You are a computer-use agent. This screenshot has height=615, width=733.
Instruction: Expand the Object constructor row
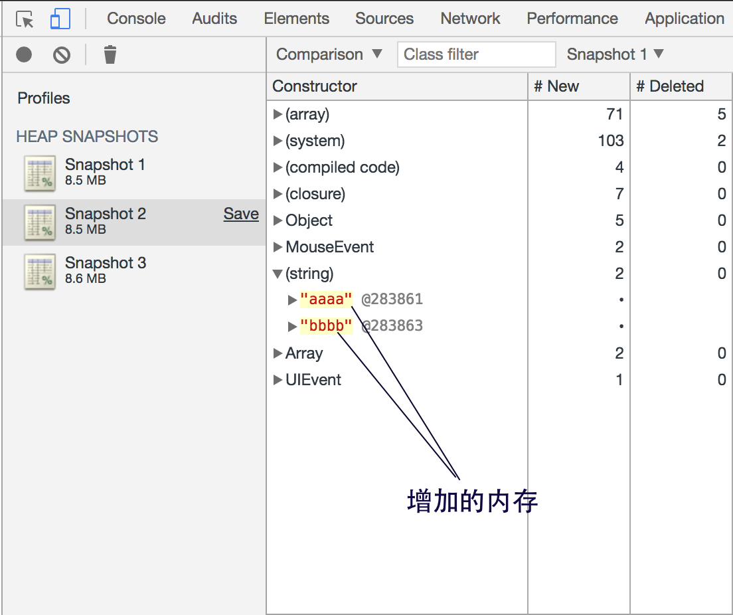pos(278,220)
